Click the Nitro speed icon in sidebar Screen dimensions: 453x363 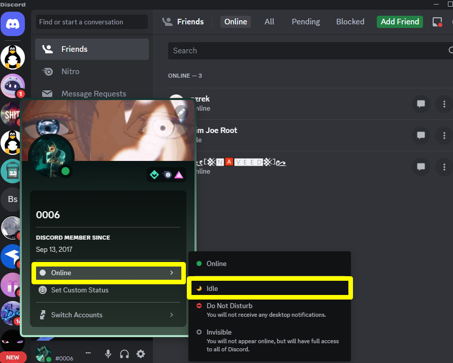[47, 71]
